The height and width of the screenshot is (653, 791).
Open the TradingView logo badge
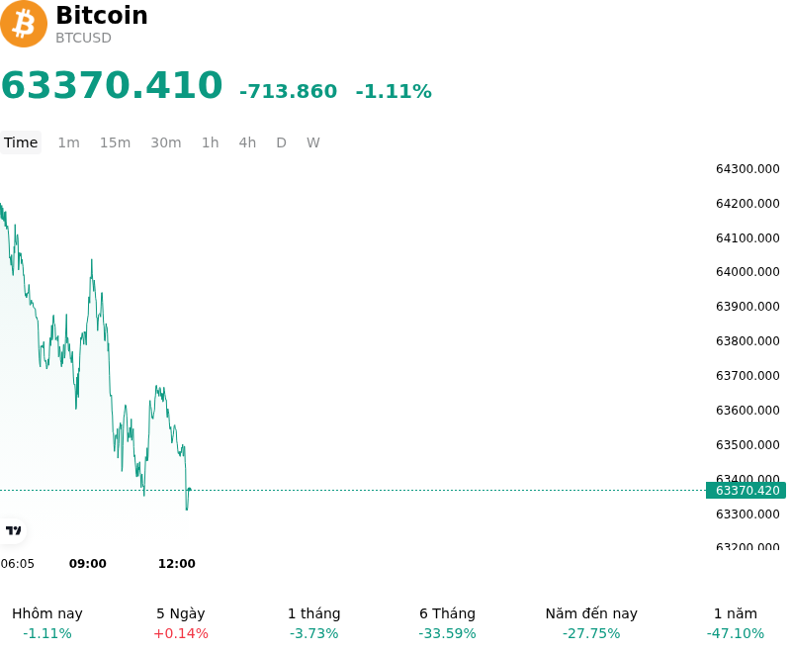tap(13, 531)
